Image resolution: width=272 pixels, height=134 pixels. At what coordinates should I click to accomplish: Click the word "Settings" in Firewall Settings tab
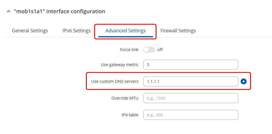coord(187,31)
